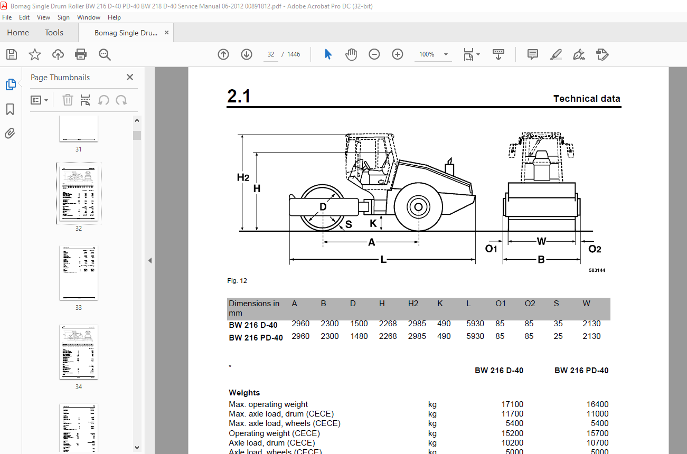687x454 pixels.
Task: Open Page Thumbnails sidebar icon
Action: [11, 84]
